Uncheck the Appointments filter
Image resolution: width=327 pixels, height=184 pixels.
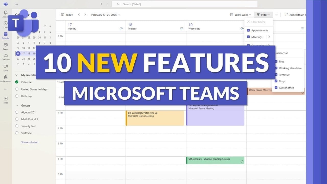pos(248,30)
